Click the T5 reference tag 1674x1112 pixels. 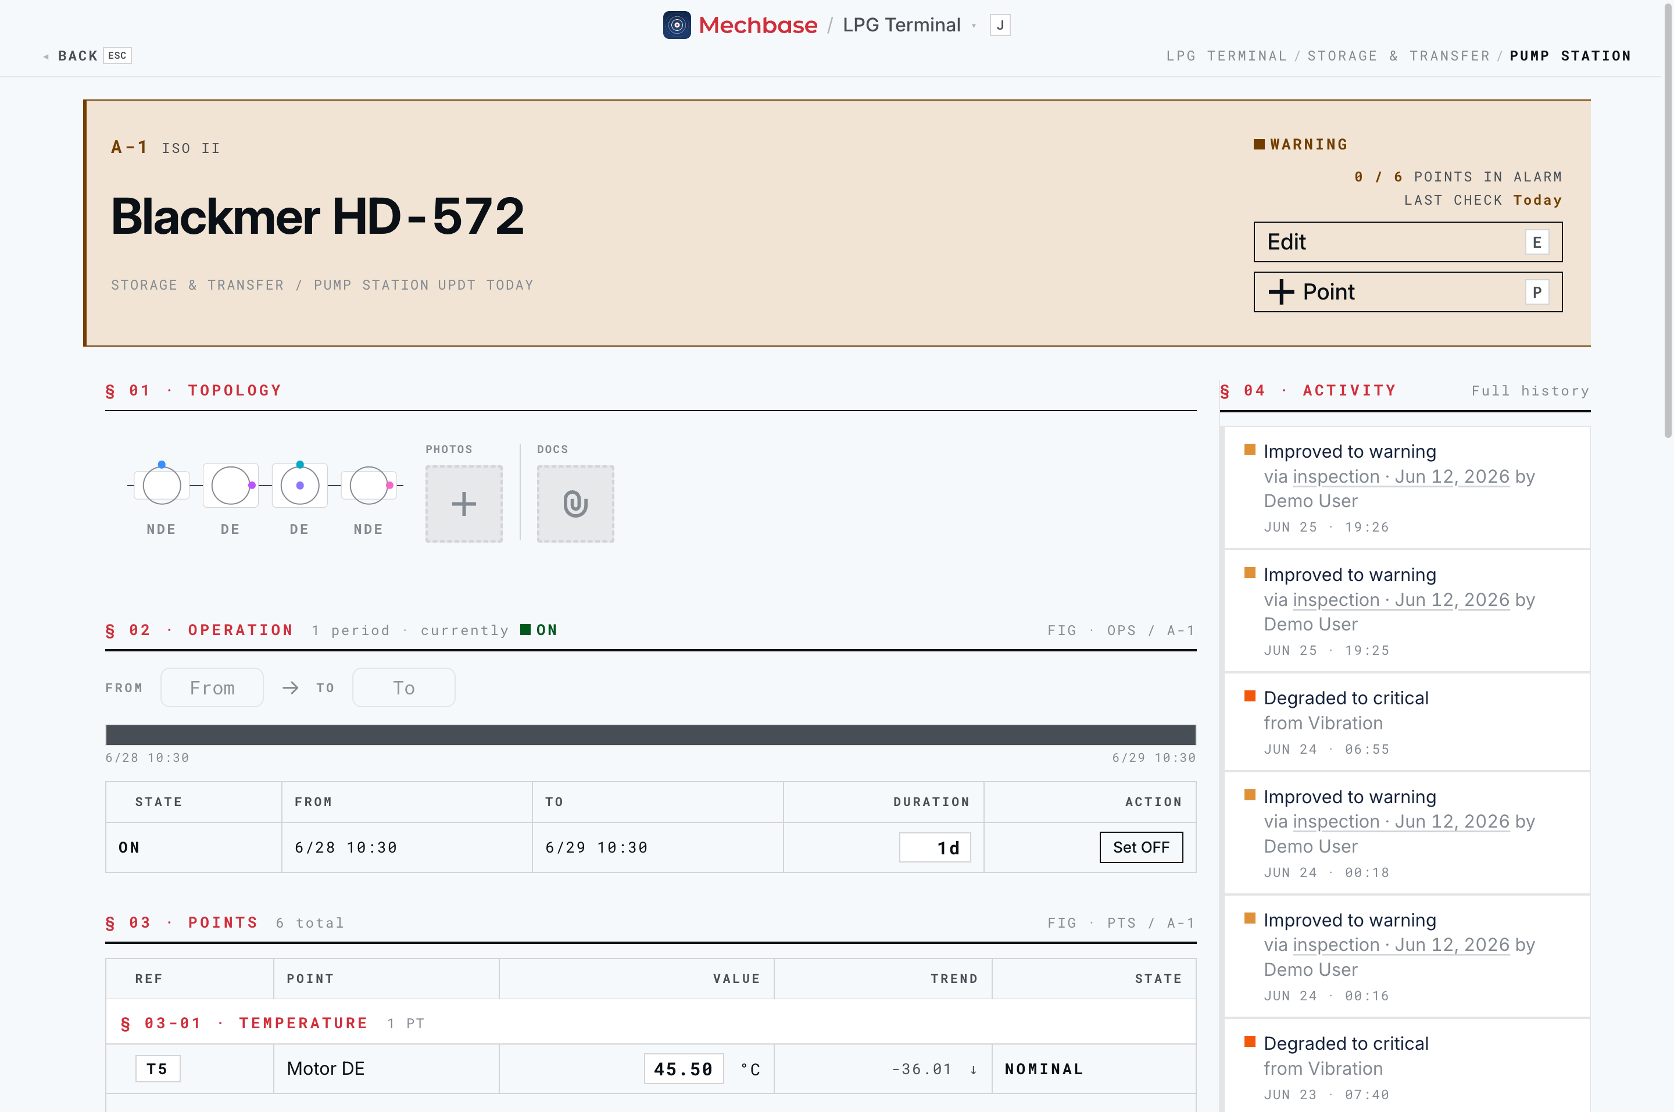point(158,1070)
